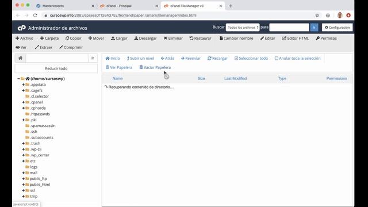Expand the .cpanel folder
Screen dimensions: 368x207
[x=23, y=102]
